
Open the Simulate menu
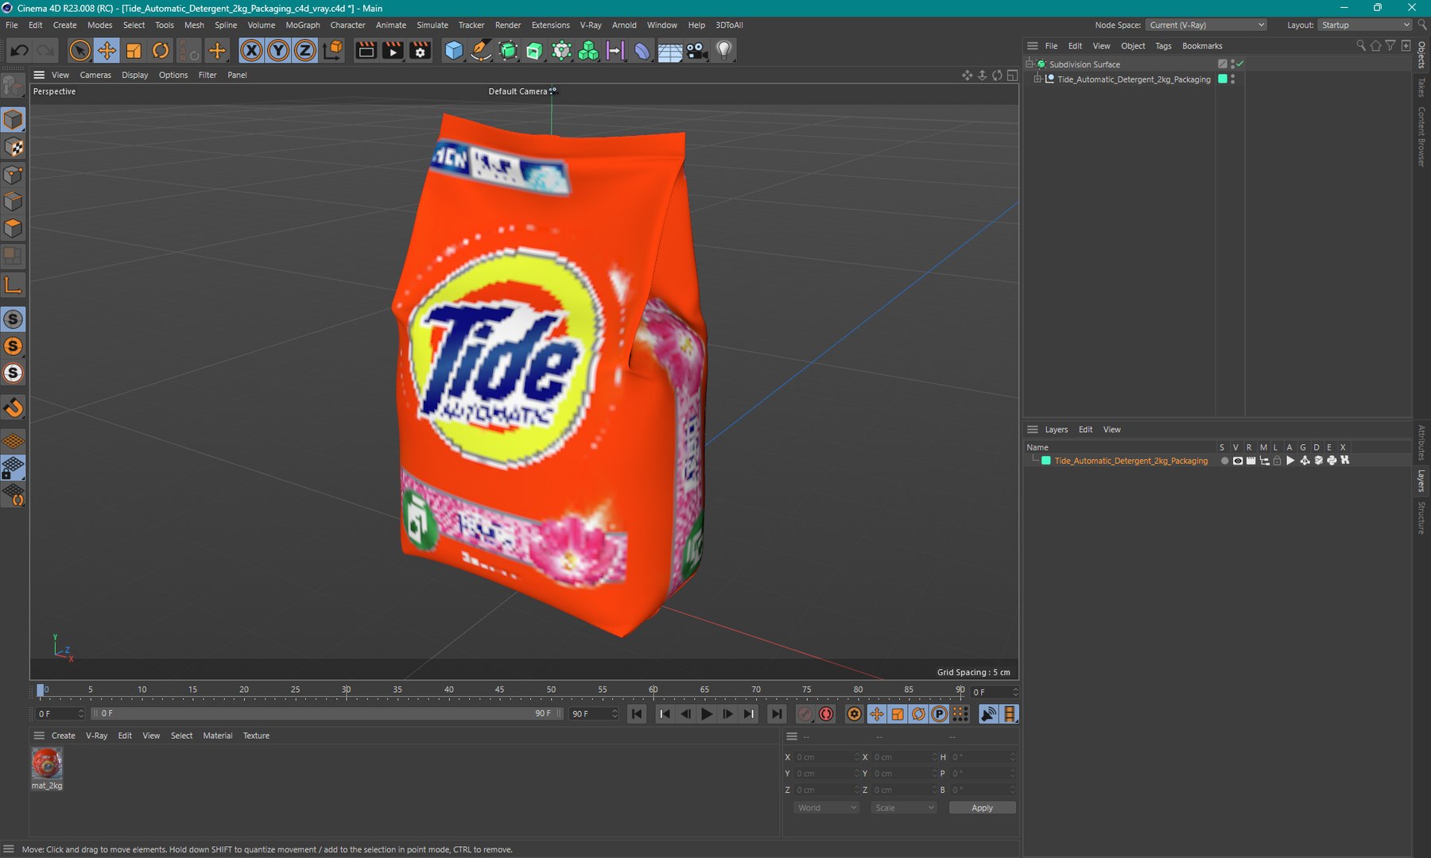[x=432, y=25]
